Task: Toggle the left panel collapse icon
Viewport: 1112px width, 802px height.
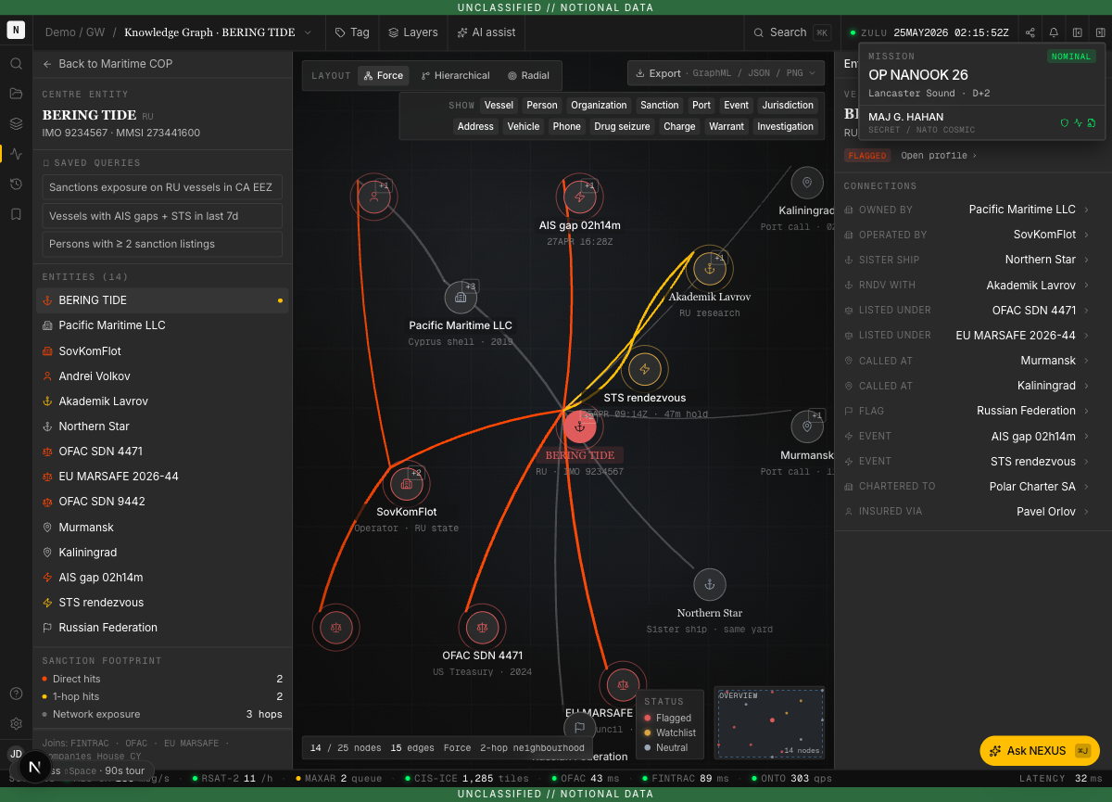Action: 1078,32
